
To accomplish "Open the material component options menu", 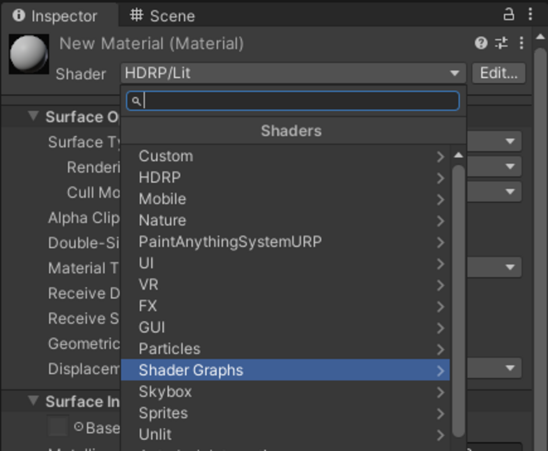I will coord(521,43).
